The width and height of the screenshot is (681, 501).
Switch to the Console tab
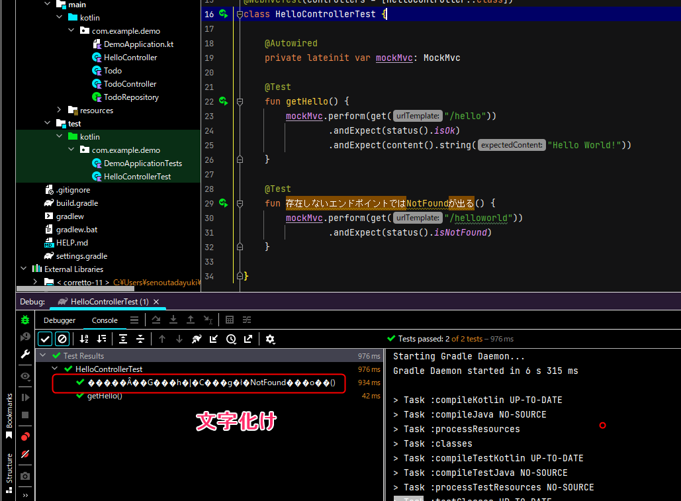(x=105, y=320)
